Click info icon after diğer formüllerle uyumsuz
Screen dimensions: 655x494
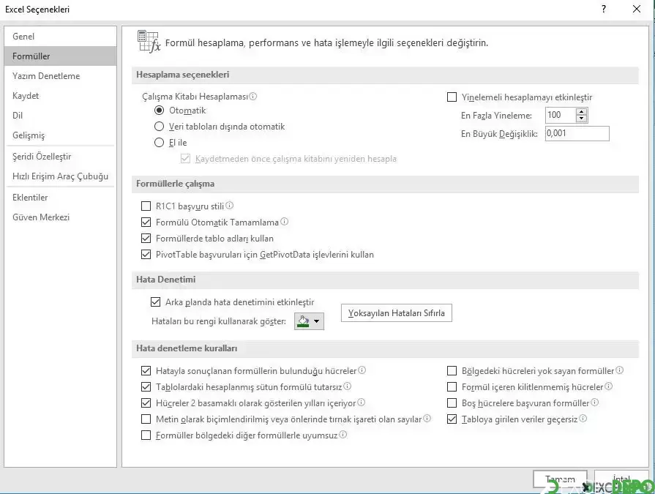tap(343, 435)
